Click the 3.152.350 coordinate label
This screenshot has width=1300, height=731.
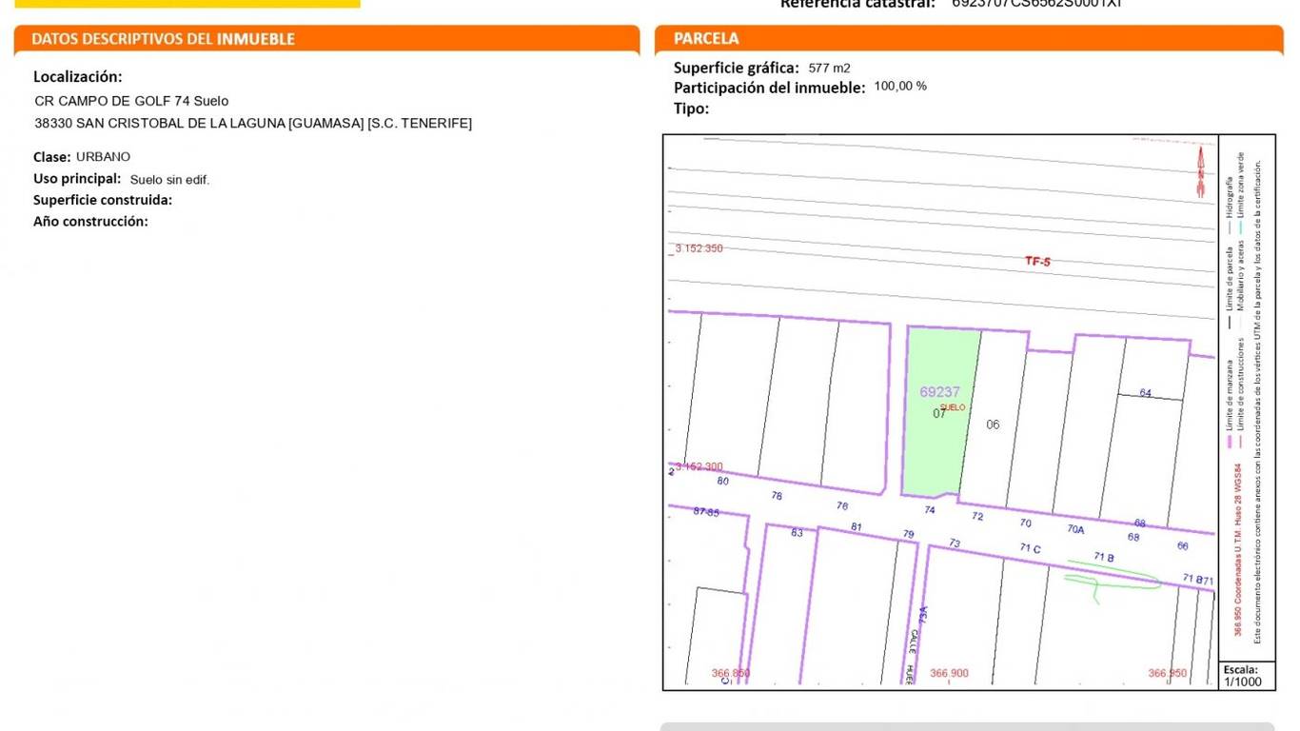pos(699,248)
